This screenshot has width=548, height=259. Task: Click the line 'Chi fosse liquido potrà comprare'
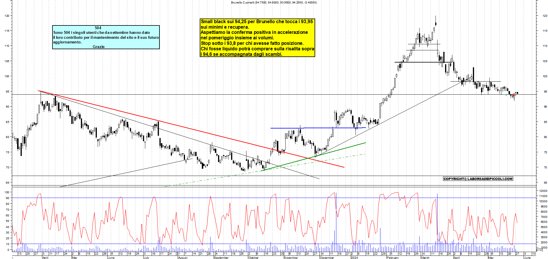point(257,49)
